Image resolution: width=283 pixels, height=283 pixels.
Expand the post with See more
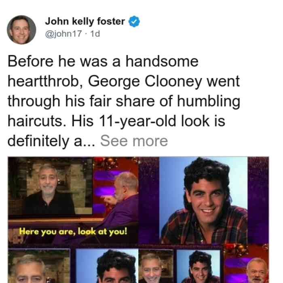point(134,141)
